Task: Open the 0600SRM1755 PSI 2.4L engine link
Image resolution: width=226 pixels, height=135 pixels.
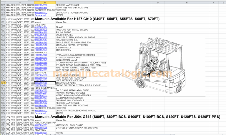Action: (x=41, y=32)
